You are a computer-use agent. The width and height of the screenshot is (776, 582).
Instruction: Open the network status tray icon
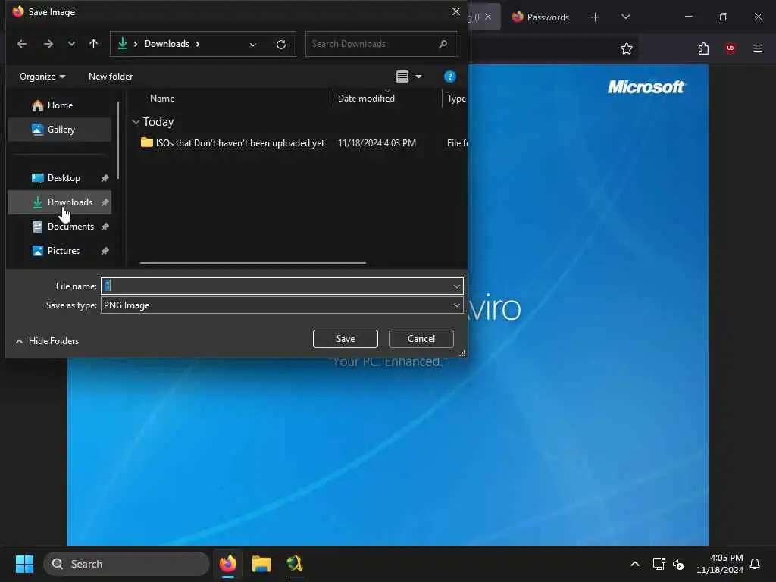click(659, 564)
